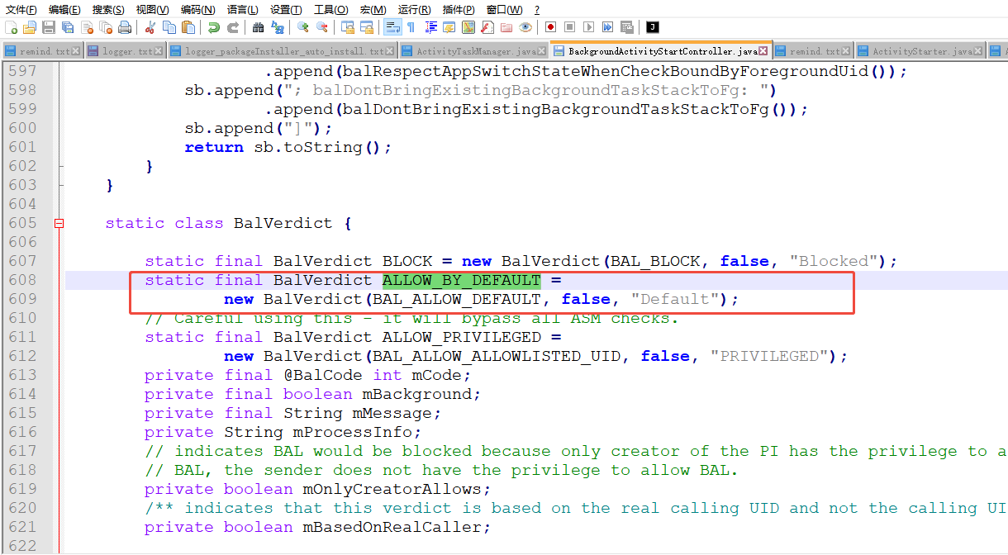The width and height of the screenshot is (1008, 555).
Task: Save the current document with the Save icon
Action: (48, 27)
